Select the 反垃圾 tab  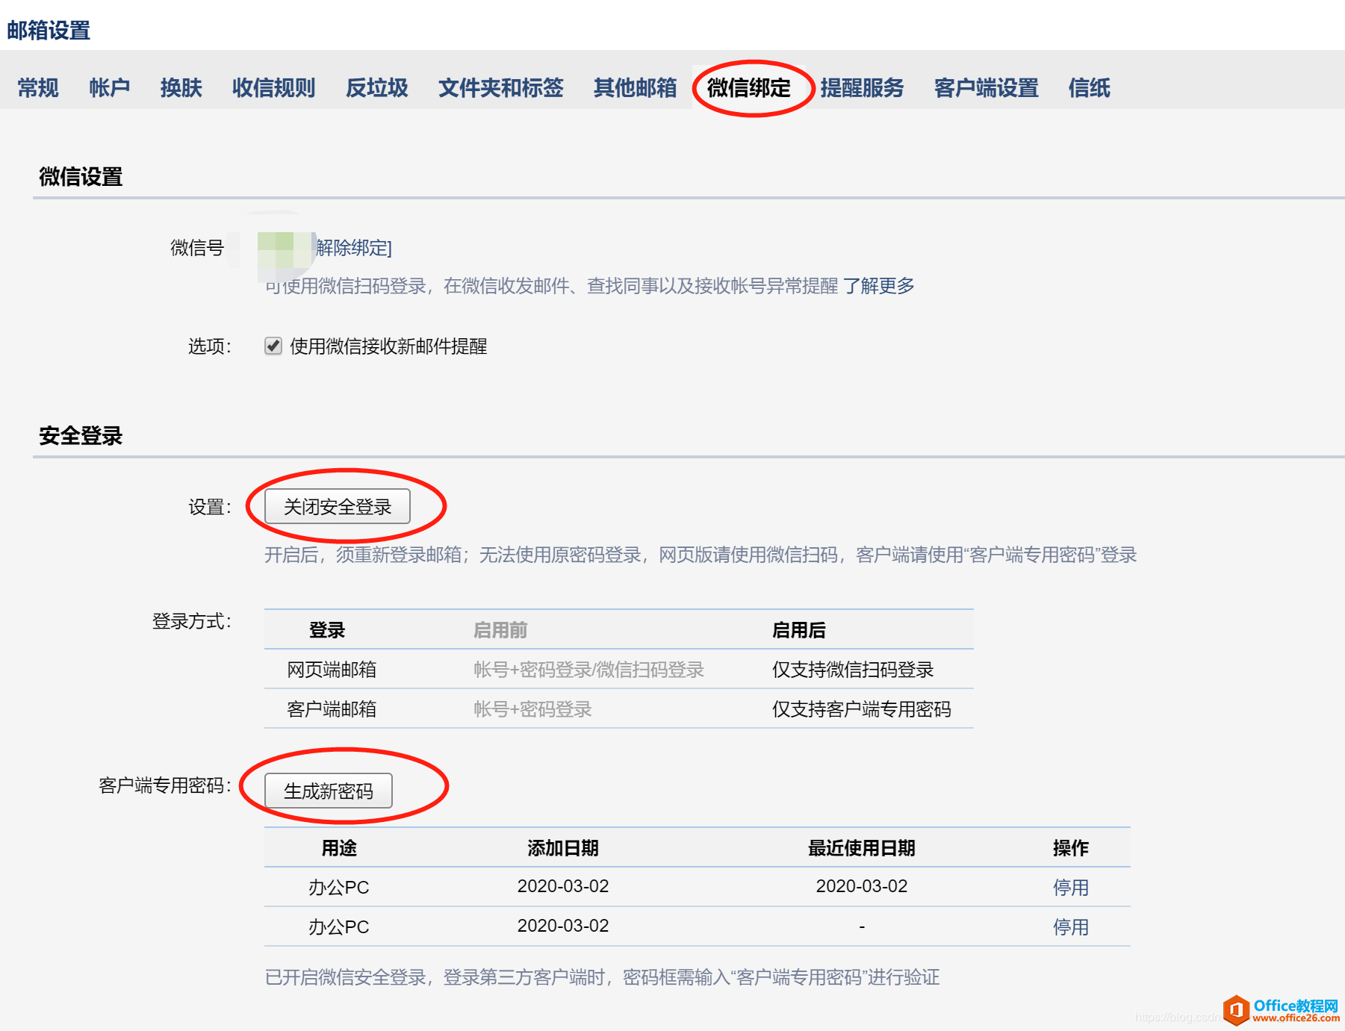coord(377,88)
